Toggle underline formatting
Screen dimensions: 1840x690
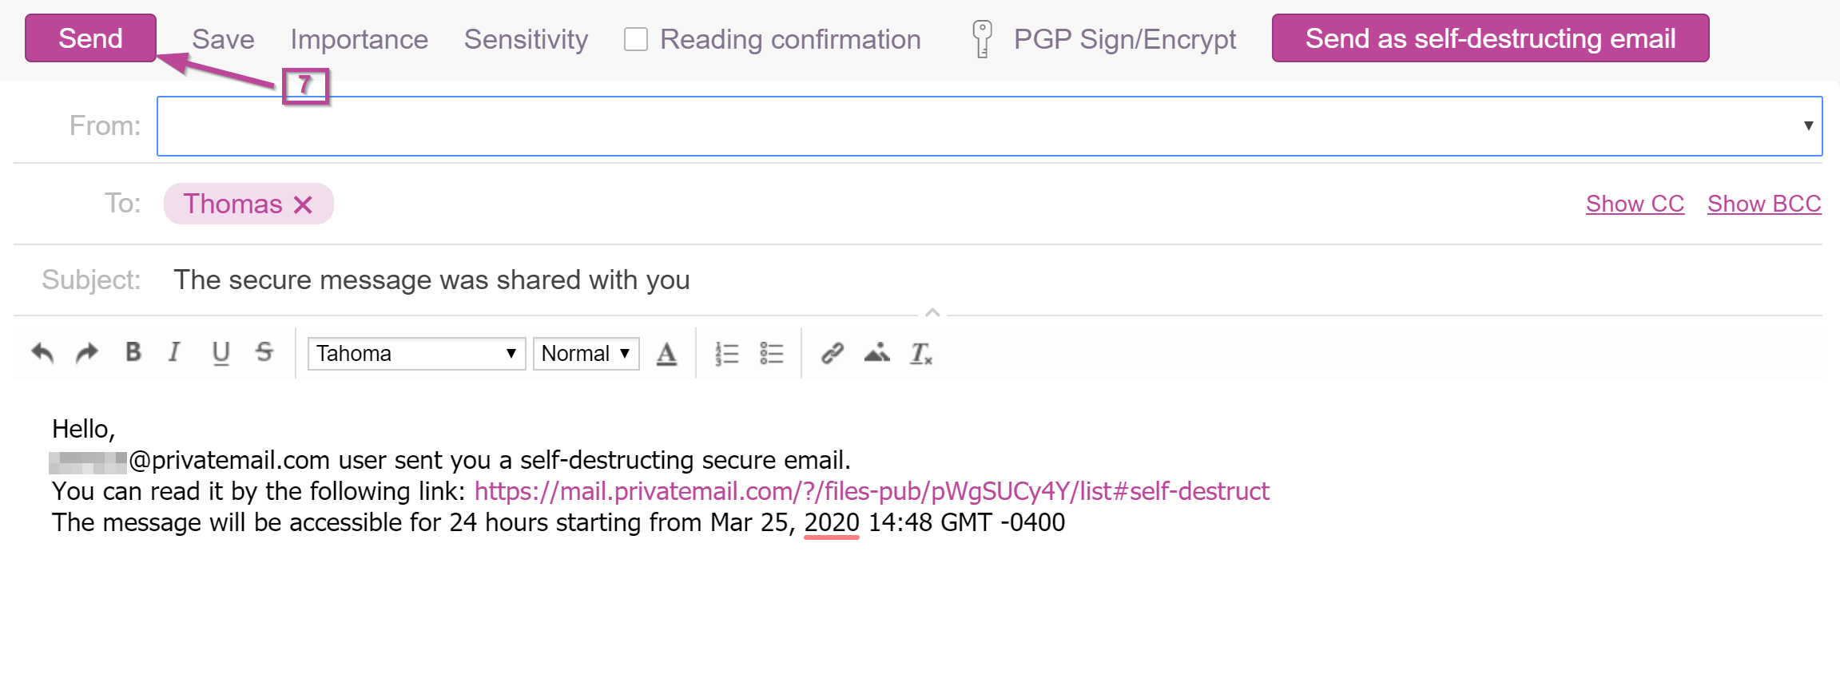pyautogui.click(x=221, y=353)
